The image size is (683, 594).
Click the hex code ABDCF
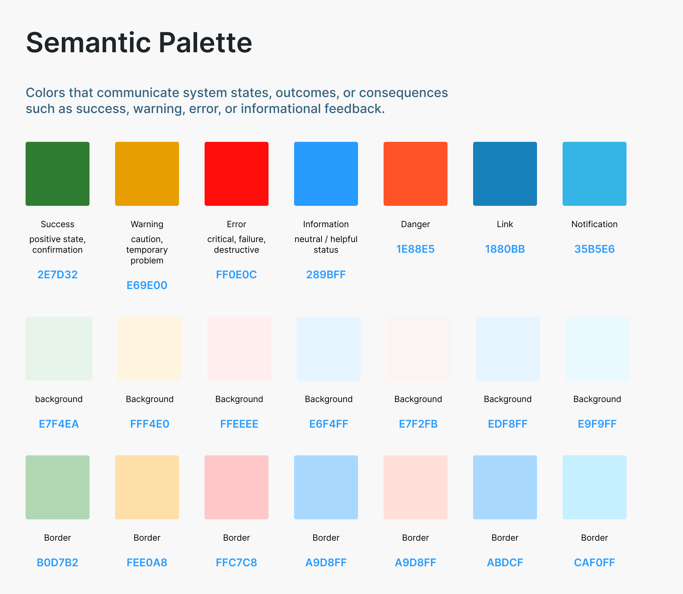(505, 563)
